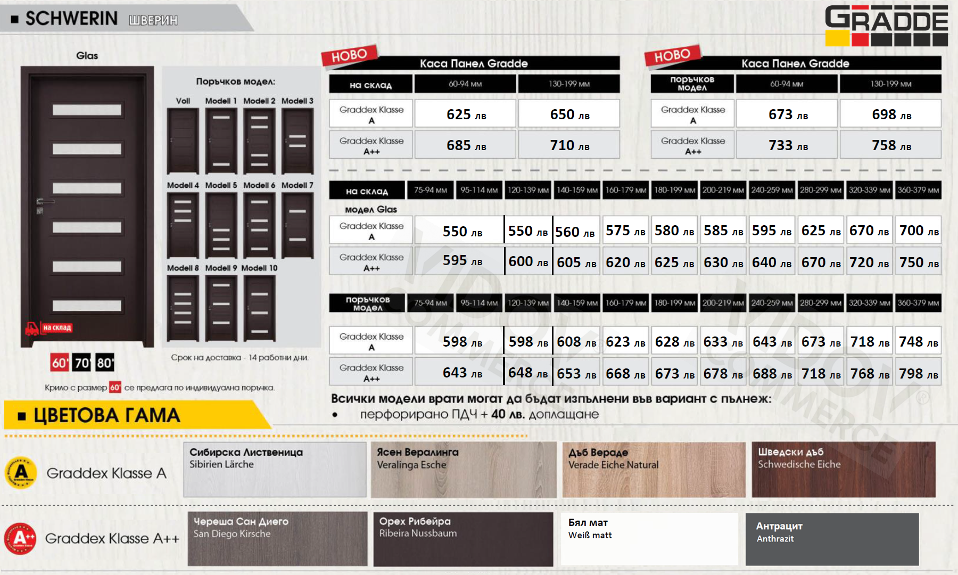Click the delivery time text '14 работни дни'
This screenshot has width=958, height=575.
point(278,357)
